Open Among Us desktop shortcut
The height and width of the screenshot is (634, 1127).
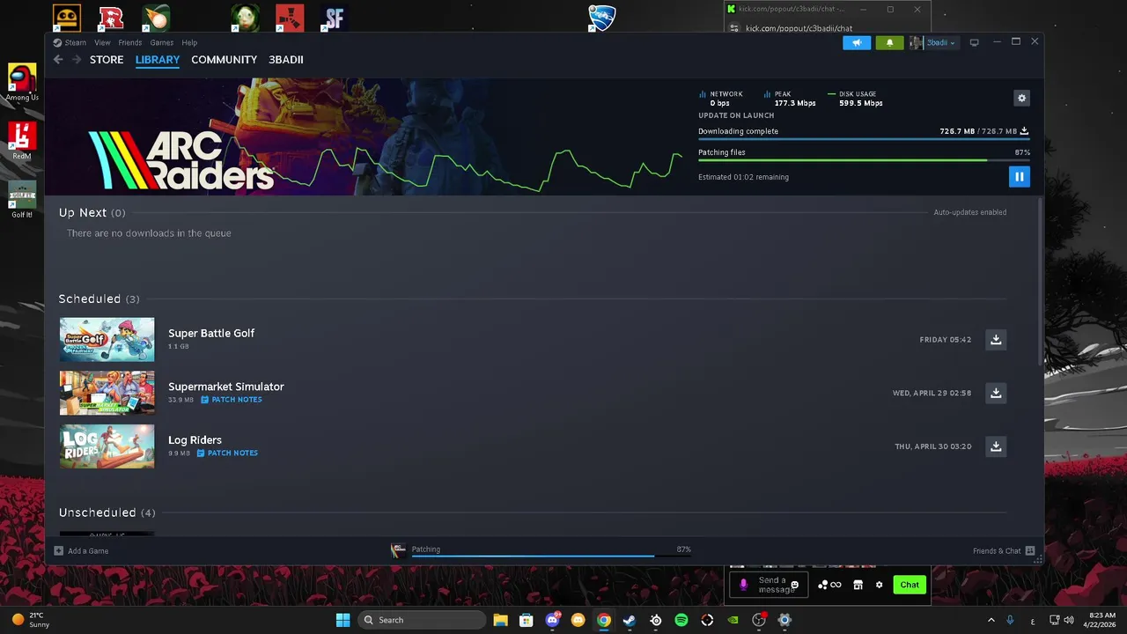tap(22, 83)
